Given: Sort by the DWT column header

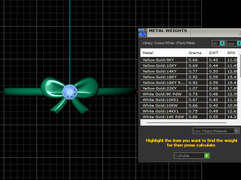Looking at the screenshot, I should point(216,53).
